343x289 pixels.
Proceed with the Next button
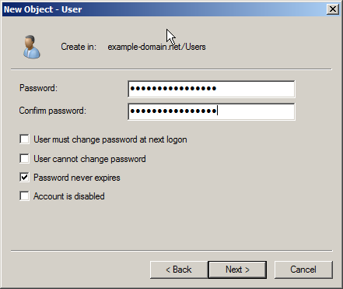pos(237,270)
